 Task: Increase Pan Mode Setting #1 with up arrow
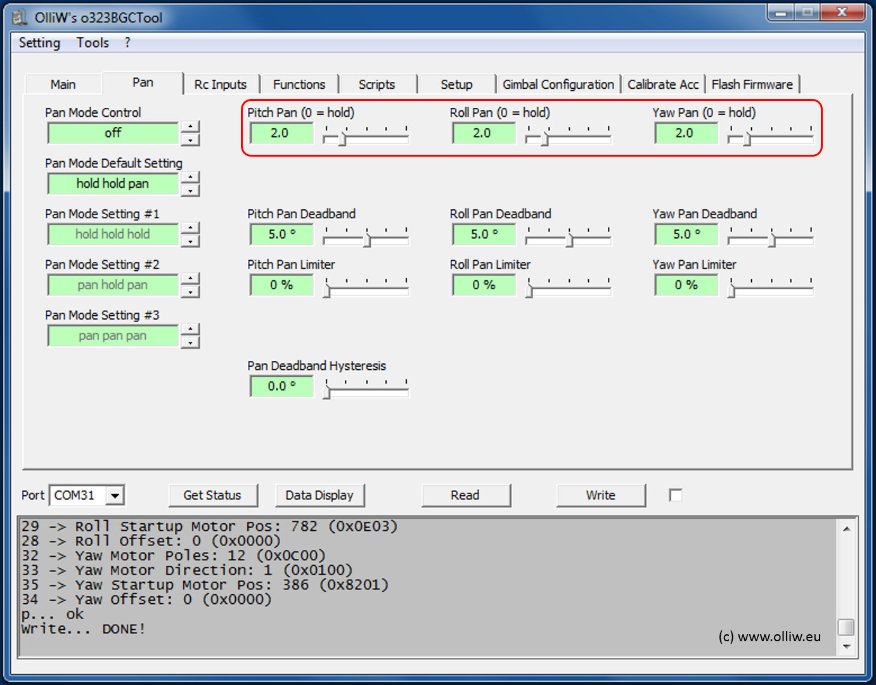click(190, 228)
